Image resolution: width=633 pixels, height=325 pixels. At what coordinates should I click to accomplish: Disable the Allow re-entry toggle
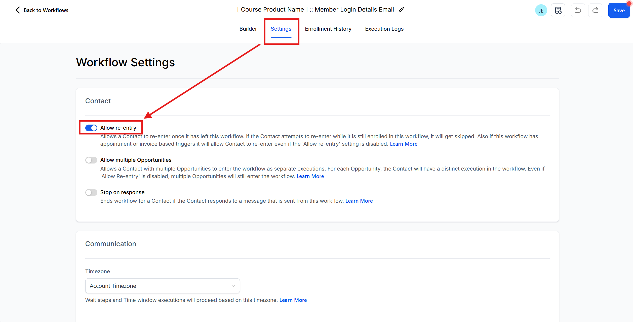[x=91, y=128]
